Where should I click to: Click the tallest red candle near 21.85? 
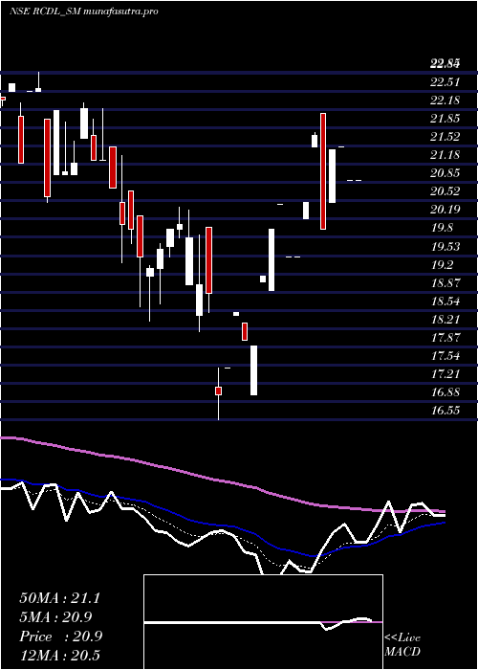(x=323, y=171)
